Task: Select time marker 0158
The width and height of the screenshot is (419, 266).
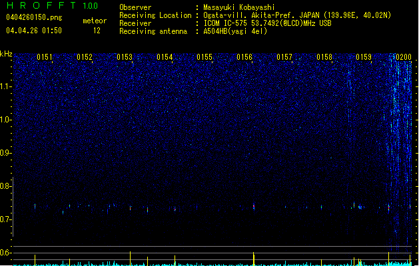Action: coord(324,57)
